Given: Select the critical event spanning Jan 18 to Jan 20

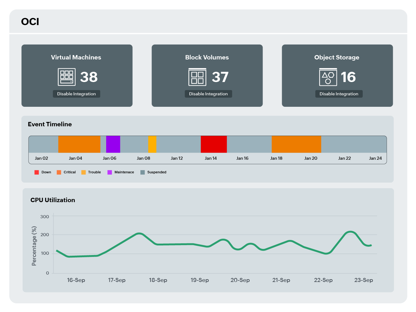Looking at the screenshot, I should 296,144.
